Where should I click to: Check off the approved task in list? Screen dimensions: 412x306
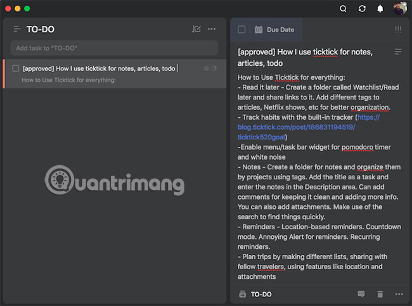pos(15,68)
